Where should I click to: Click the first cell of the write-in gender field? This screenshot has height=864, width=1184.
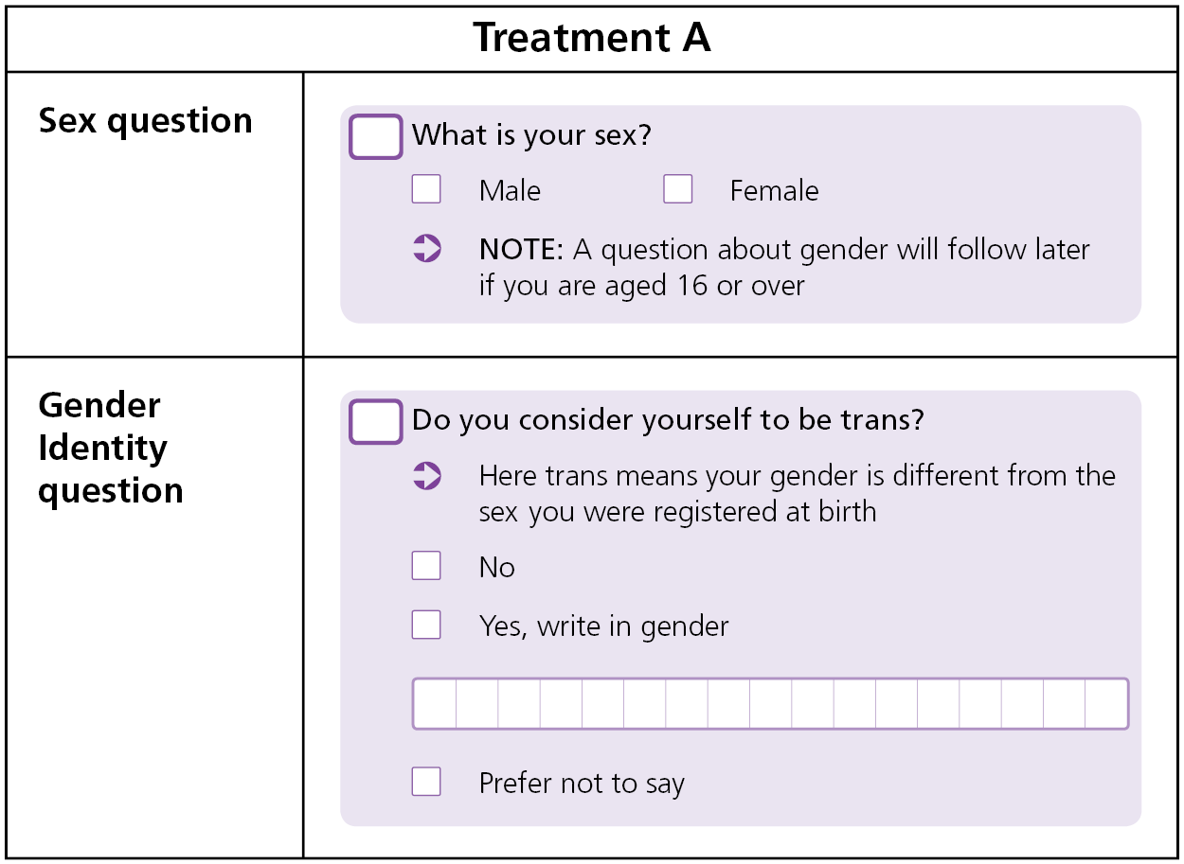point(435,704)
